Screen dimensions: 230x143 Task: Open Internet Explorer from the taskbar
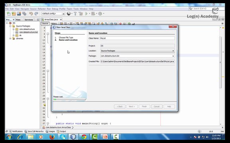click(20, 137)
